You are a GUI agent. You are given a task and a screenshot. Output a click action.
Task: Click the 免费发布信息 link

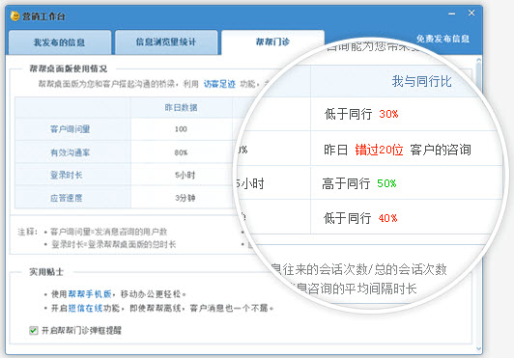pyautogui.click(x=443, y=39)
